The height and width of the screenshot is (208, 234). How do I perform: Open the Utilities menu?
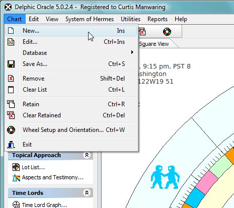click(x=130, y=19)
